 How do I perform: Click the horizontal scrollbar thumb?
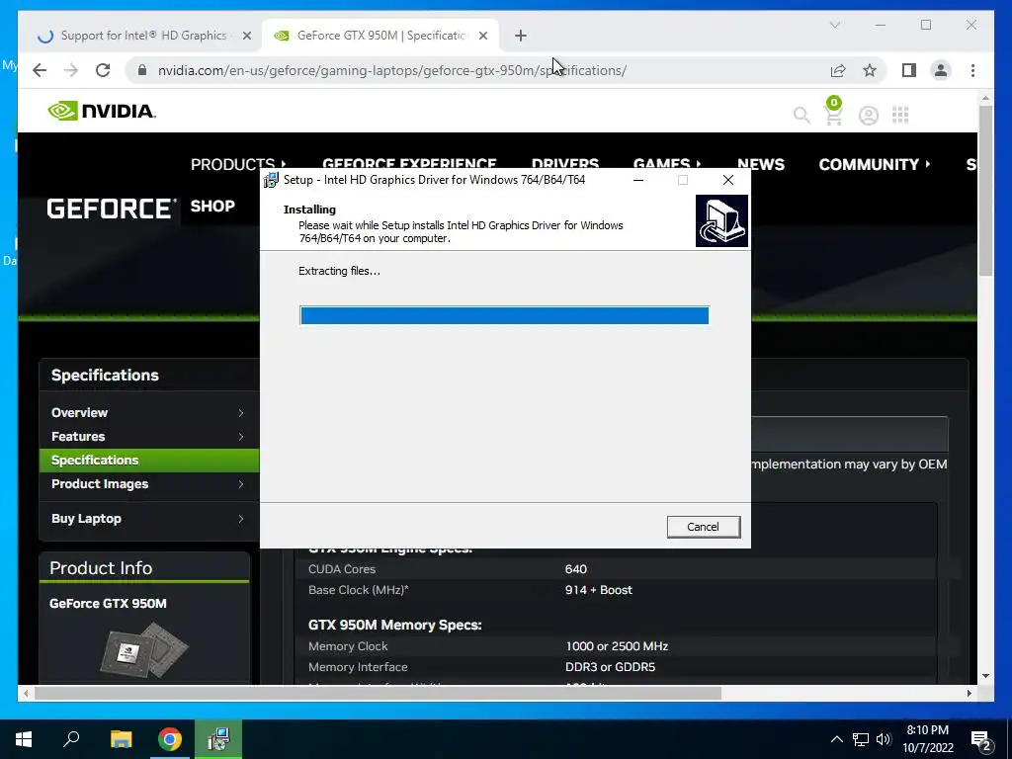click(378, 693)
